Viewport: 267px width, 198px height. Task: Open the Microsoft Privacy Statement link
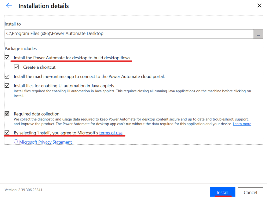(45, 142)
